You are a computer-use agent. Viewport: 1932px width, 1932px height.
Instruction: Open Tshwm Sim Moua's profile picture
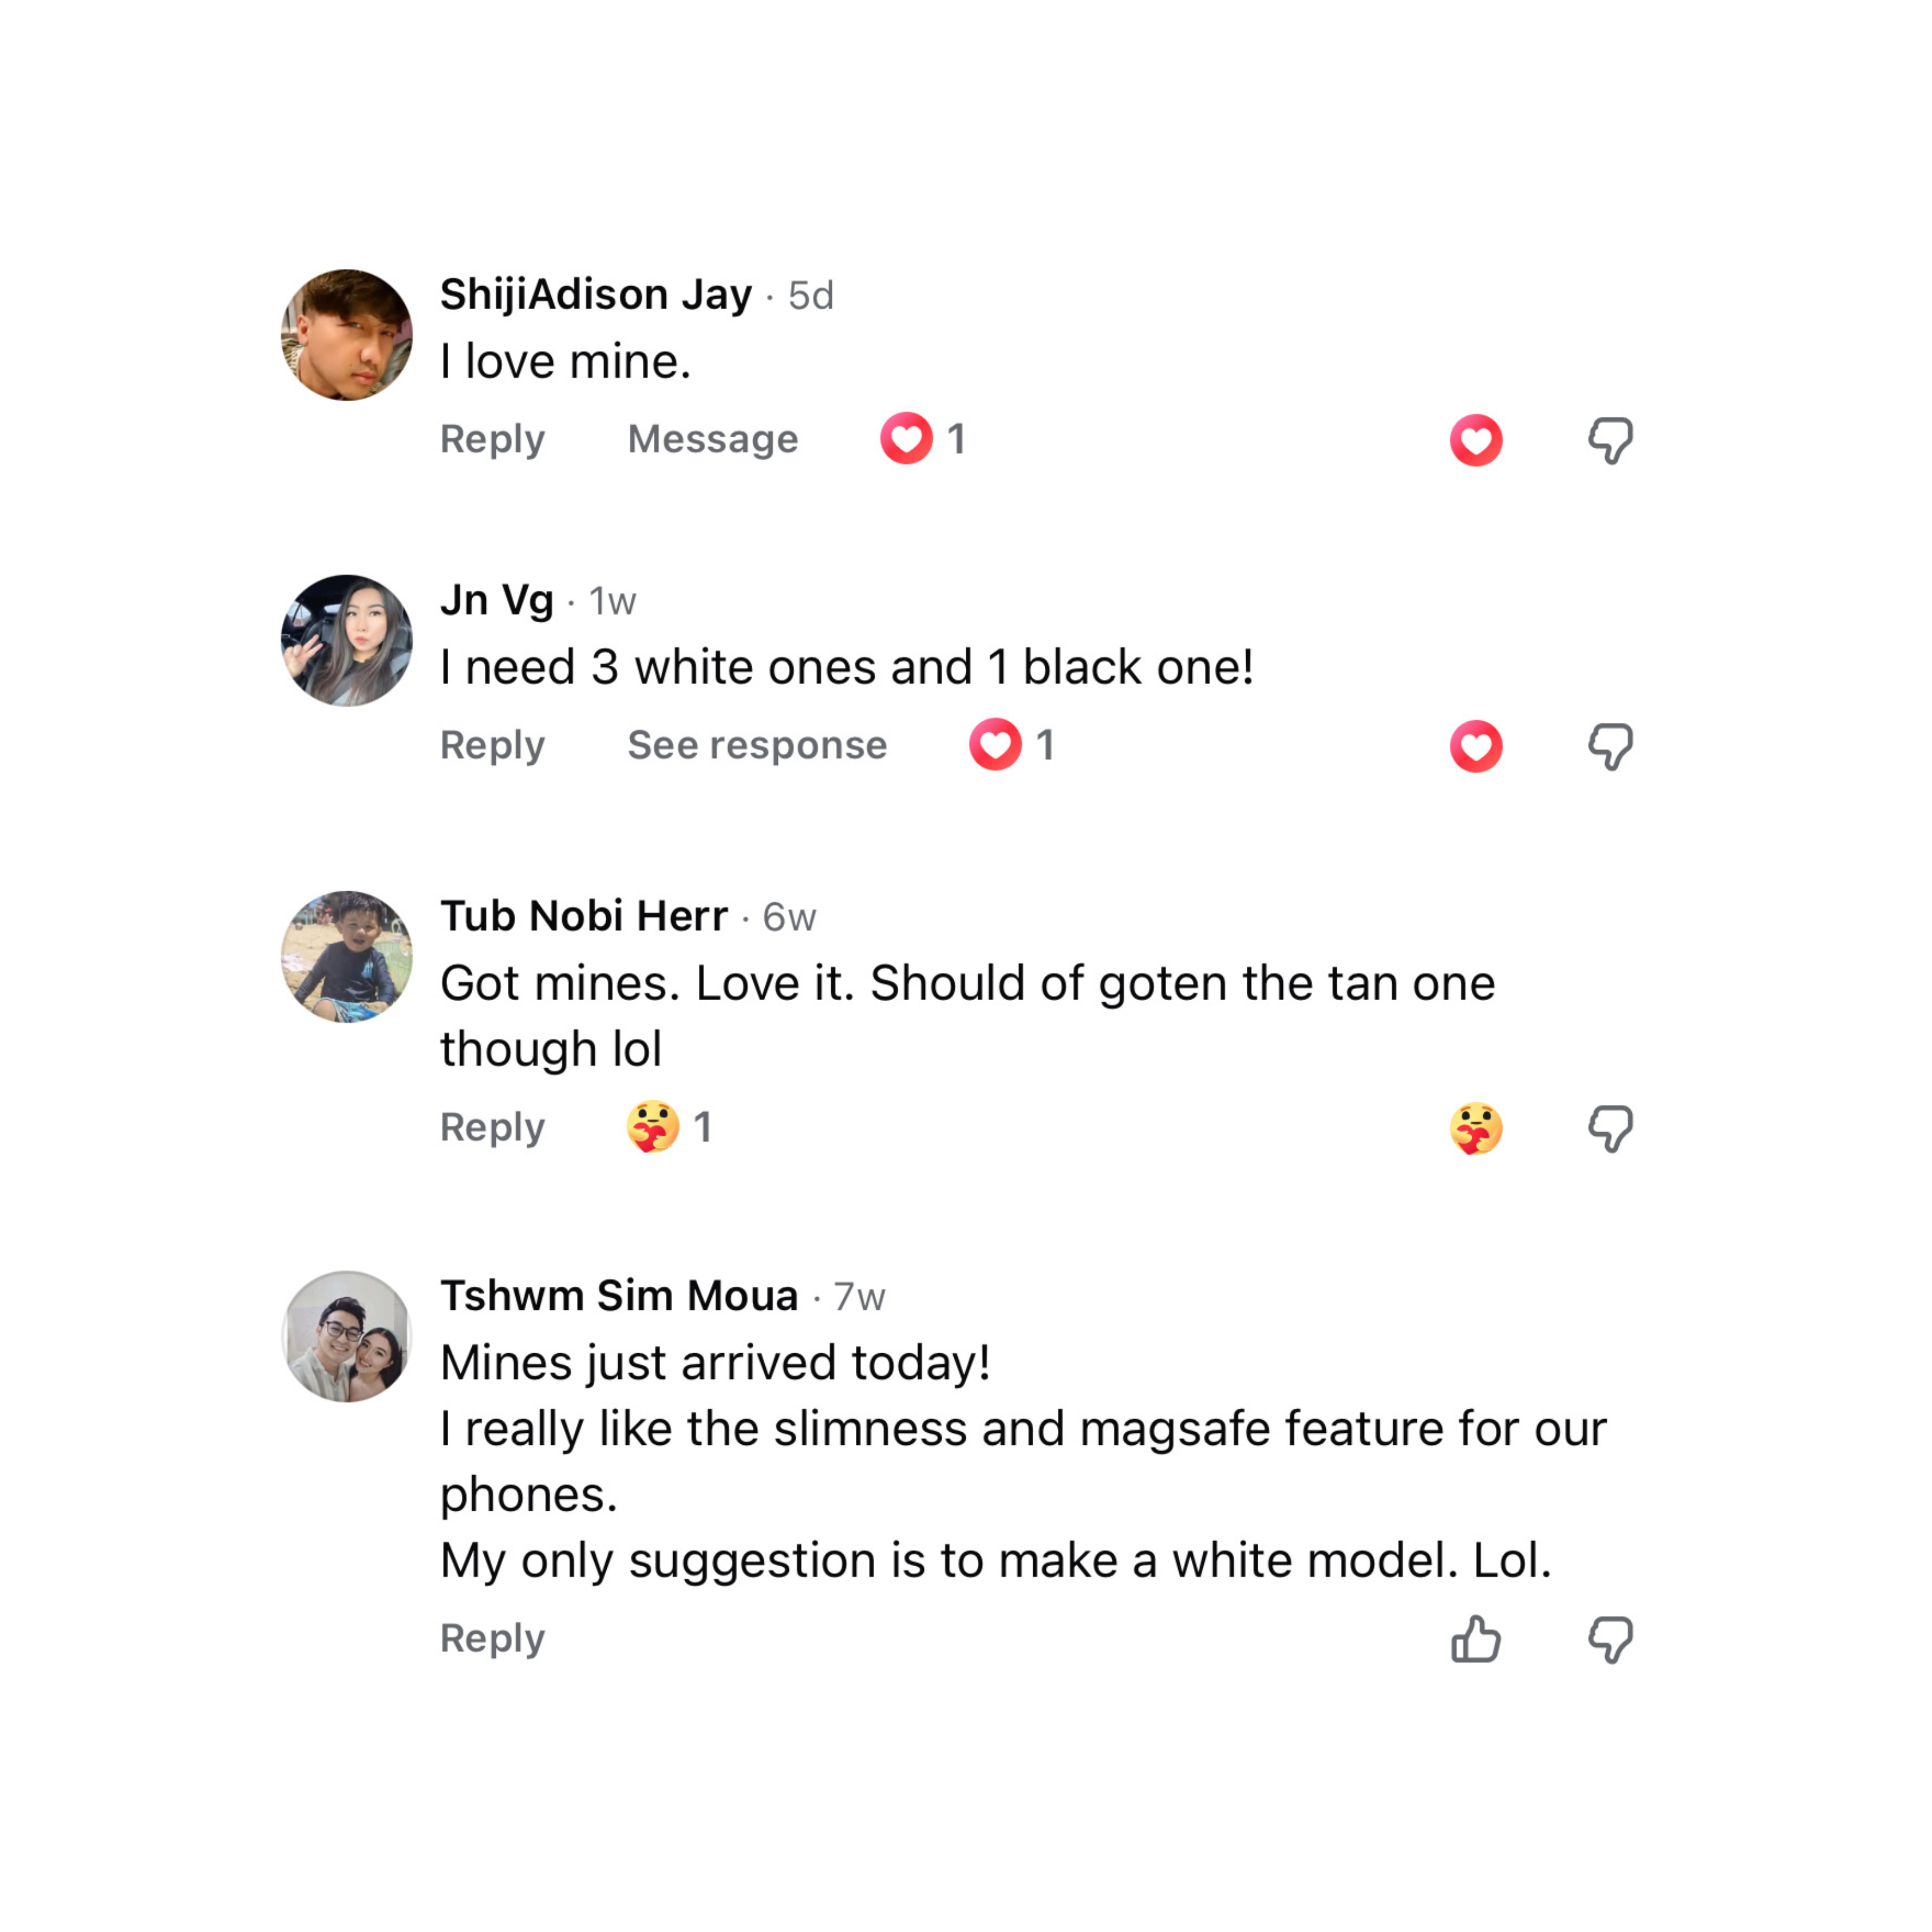(346, 1337)
